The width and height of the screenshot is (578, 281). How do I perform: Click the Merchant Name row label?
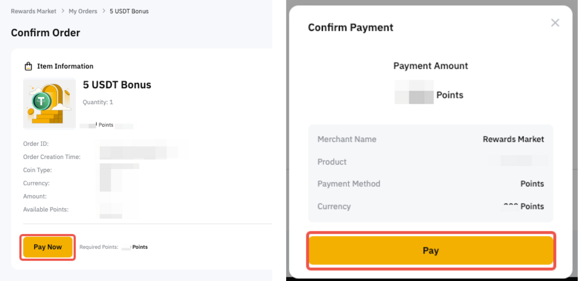pyautogui.click(x=347, y=139)
